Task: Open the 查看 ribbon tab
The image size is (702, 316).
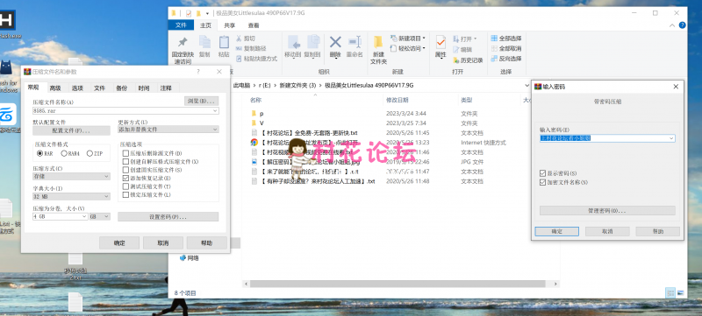Action: tap(254, 25)
